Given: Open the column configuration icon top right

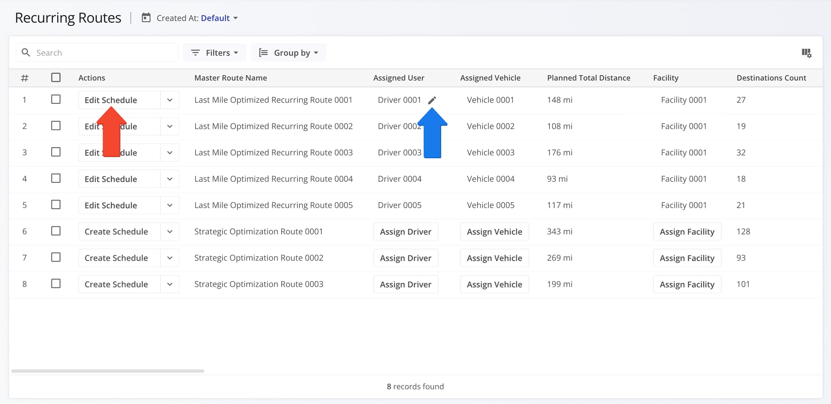Looking at the screenshot, I should [x=807, y=53].
